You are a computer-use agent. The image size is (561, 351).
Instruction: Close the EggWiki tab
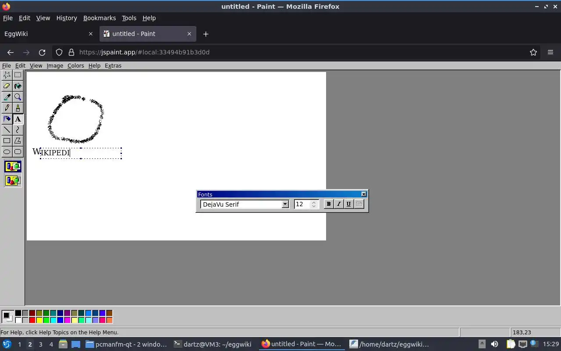[x=91, y=34]
